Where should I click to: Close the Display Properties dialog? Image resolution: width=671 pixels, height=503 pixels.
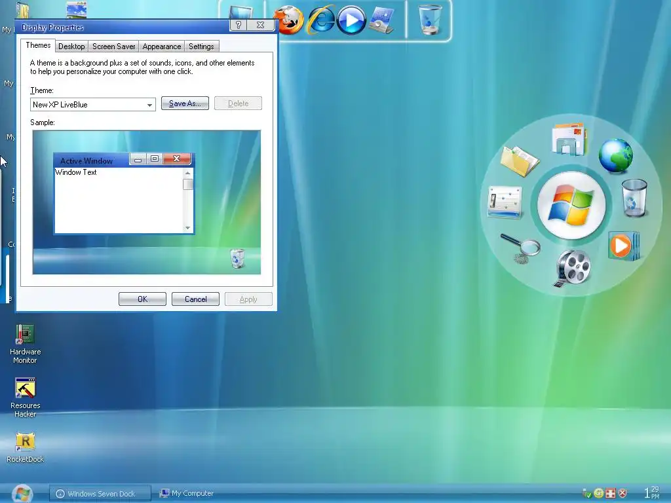(x=261, y=25)
